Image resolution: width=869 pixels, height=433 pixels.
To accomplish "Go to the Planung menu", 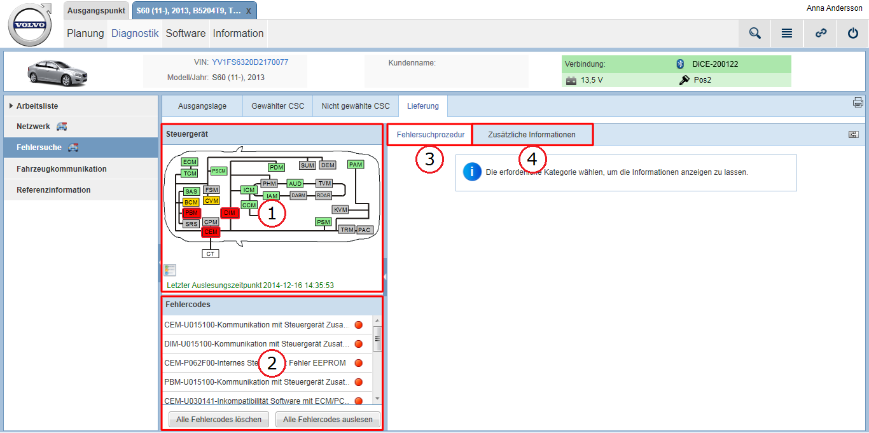I will point(85,34).
